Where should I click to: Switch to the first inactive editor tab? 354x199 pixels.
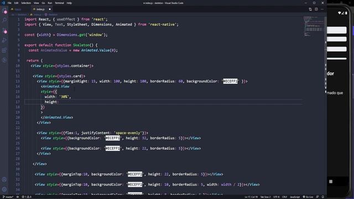19,9
